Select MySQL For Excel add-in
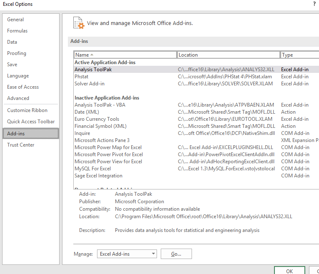 pos(92,169)
